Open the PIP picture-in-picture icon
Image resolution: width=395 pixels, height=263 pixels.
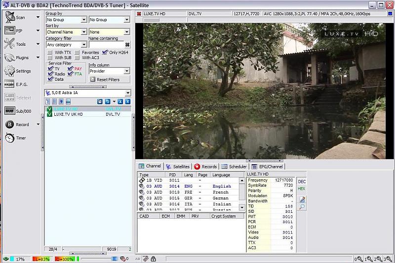coord(10,31)
